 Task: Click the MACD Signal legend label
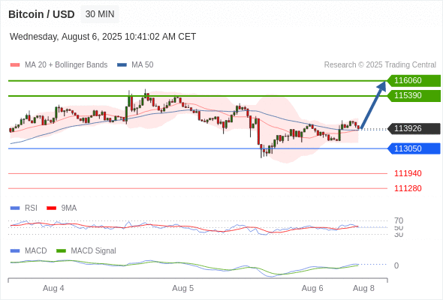tap(94, 251)
